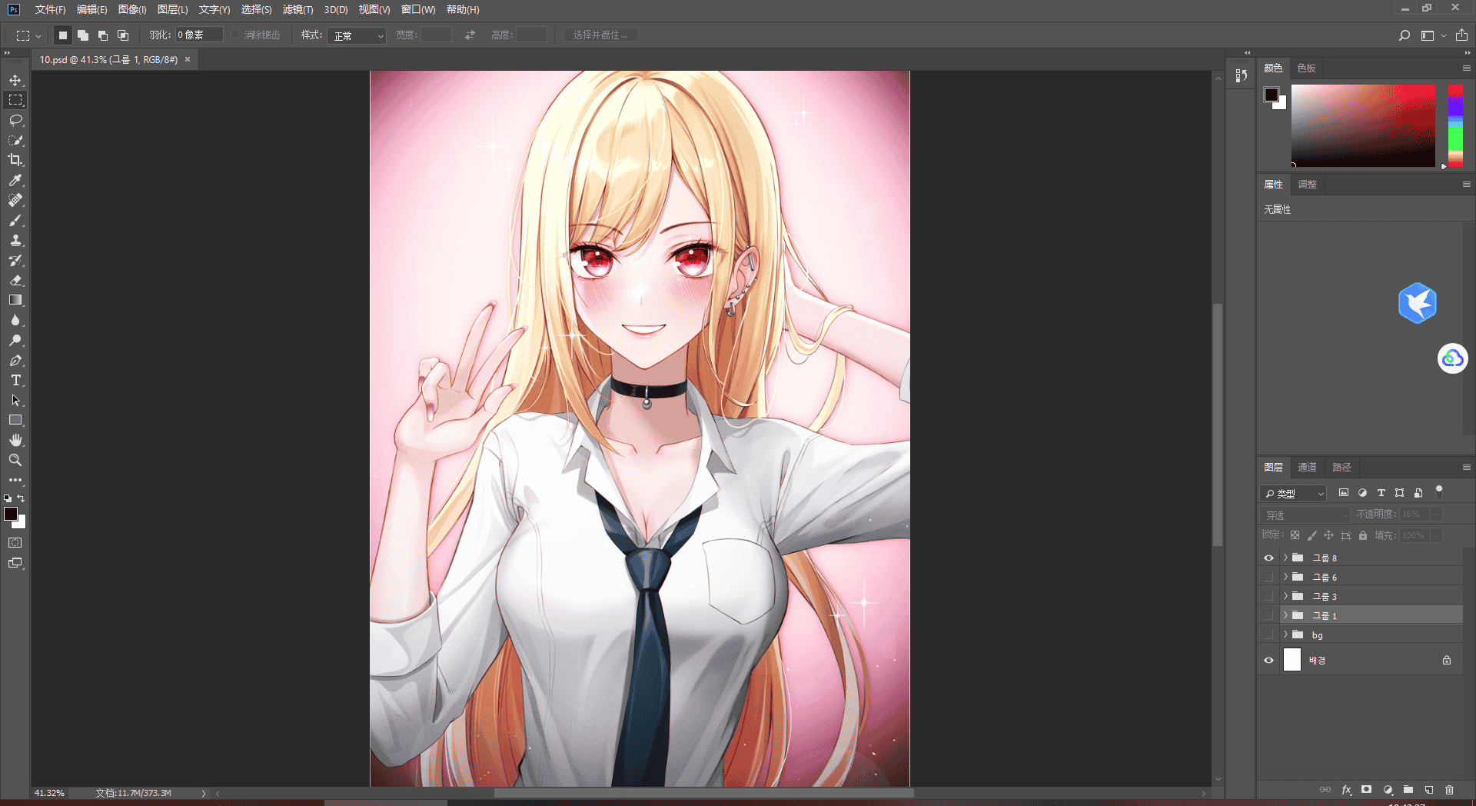Screen dimensions: 1476x806
Task: Open the 滤镜(T) menu
Action: pyautogui.click(x=298, y=9)
